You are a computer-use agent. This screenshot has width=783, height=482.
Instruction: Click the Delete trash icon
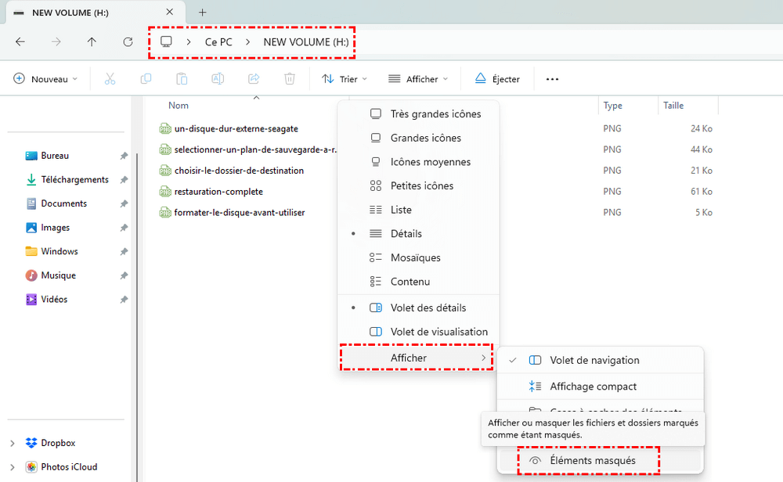coord(290,79)
